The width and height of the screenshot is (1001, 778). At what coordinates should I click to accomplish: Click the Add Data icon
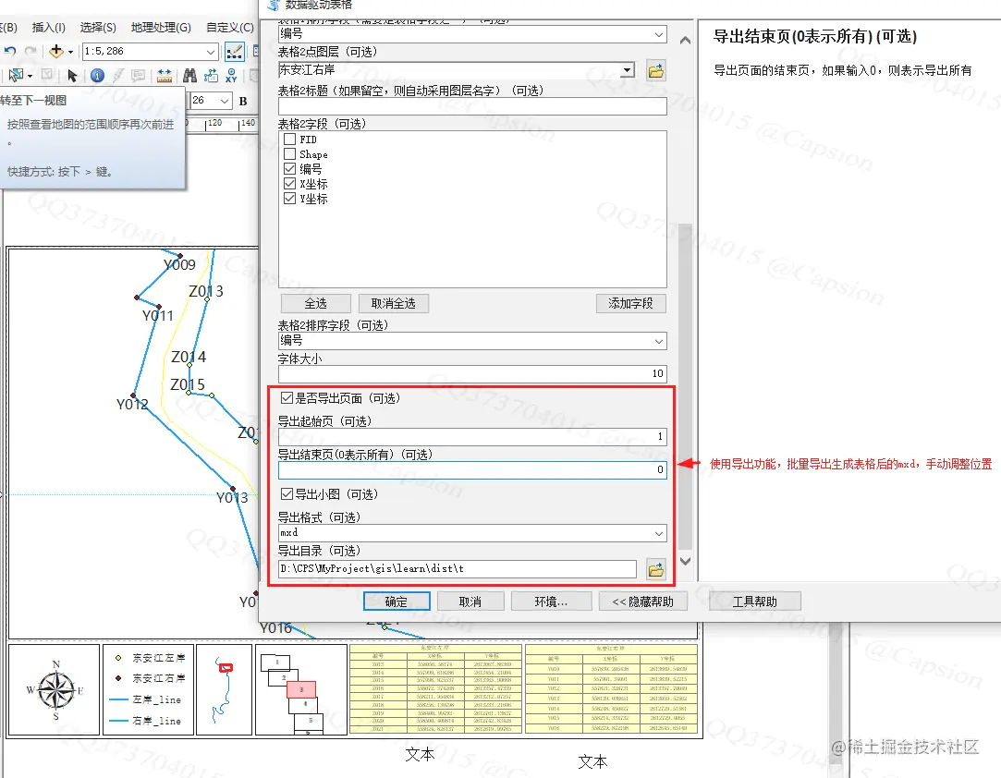pos(56,51)
